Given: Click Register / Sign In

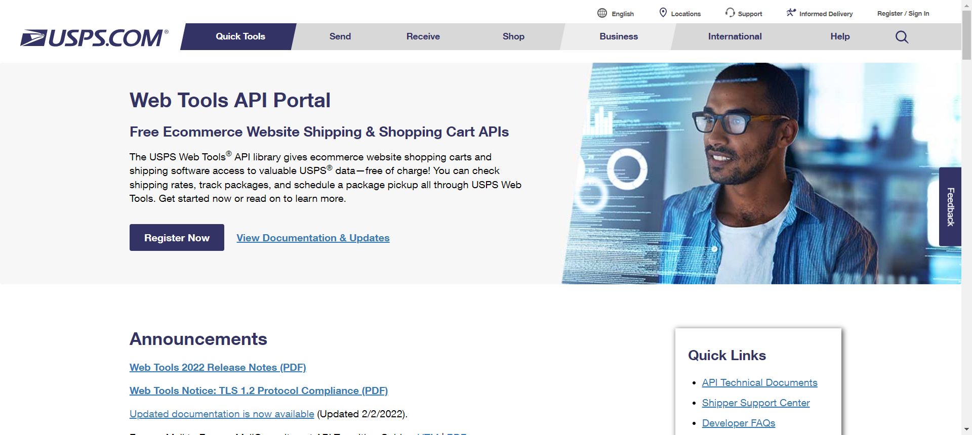Looking at the screenshot, I should [x=903, y=14].
